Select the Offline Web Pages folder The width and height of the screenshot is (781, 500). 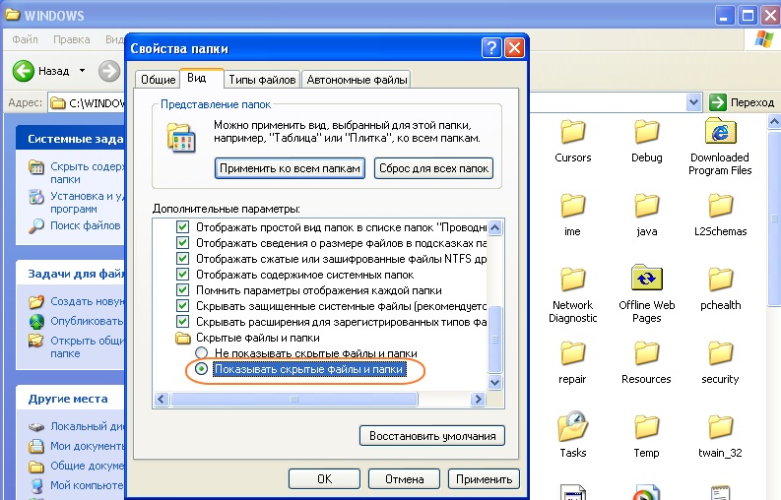pos(646,278)
